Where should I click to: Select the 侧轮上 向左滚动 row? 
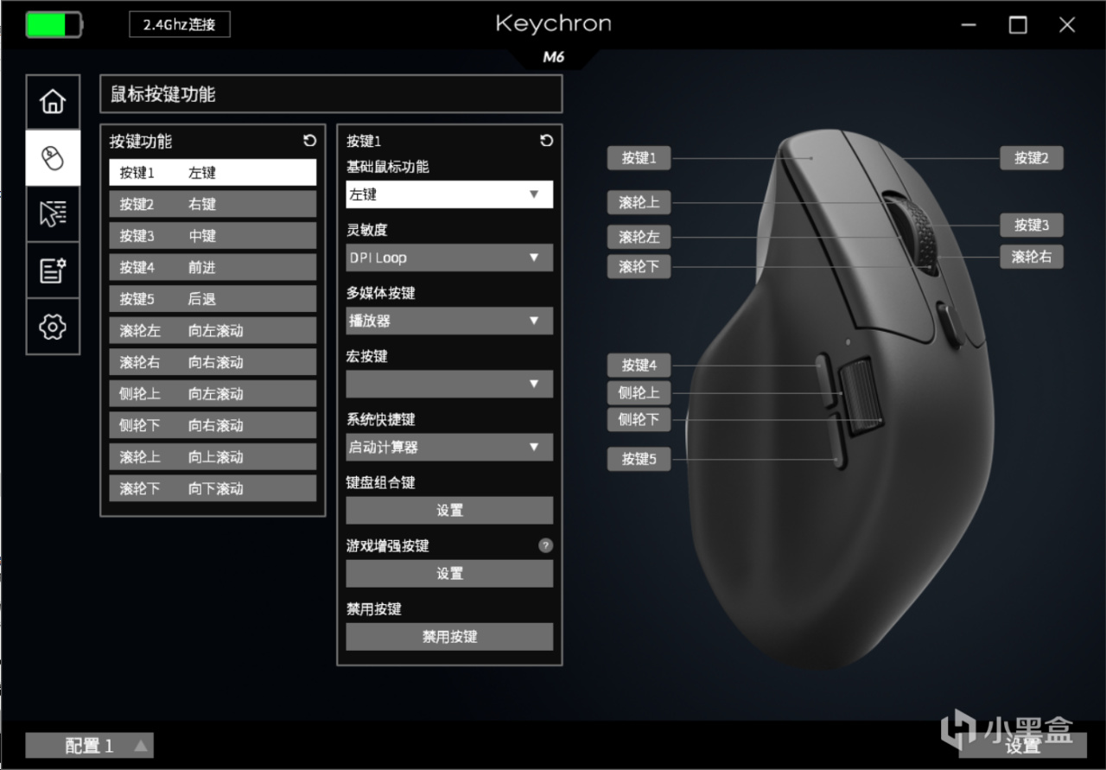pyautogui.click(x=213, y=394)
